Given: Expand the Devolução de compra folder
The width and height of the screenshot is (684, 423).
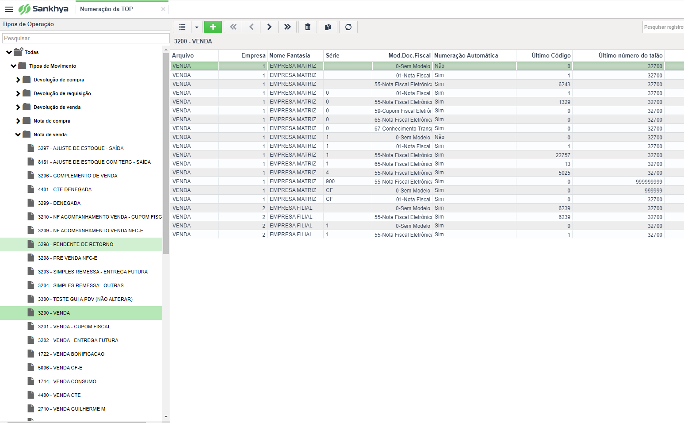Looking at the screenshot, I should point(18,80).
